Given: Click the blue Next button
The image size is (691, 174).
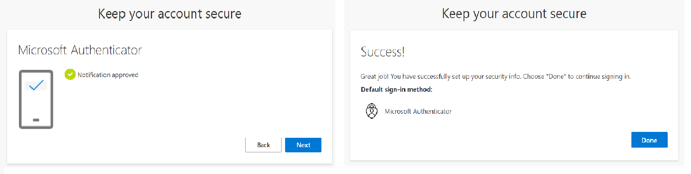Looking at the screenshot, I should (303, 145).
